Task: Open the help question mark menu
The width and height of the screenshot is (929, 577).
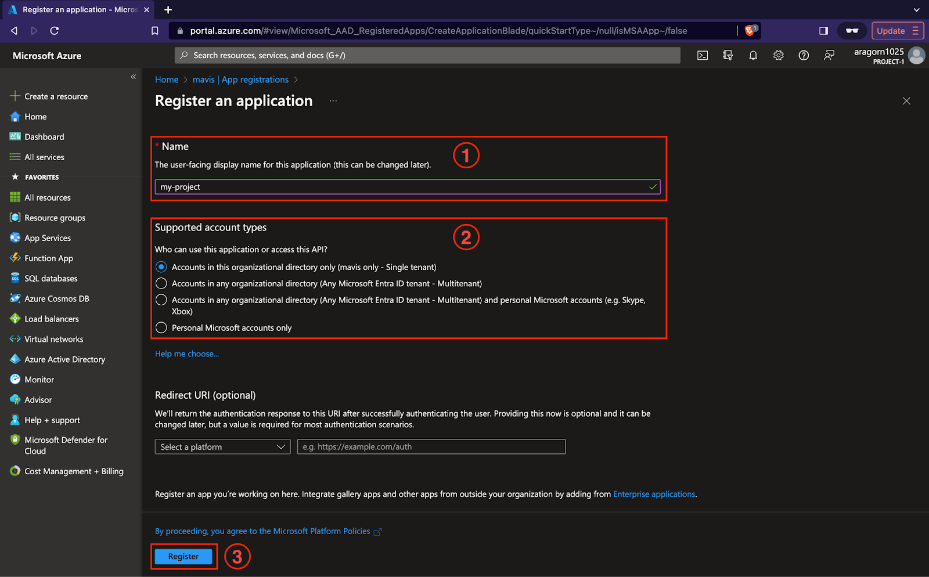Action: tap(804, 55)
